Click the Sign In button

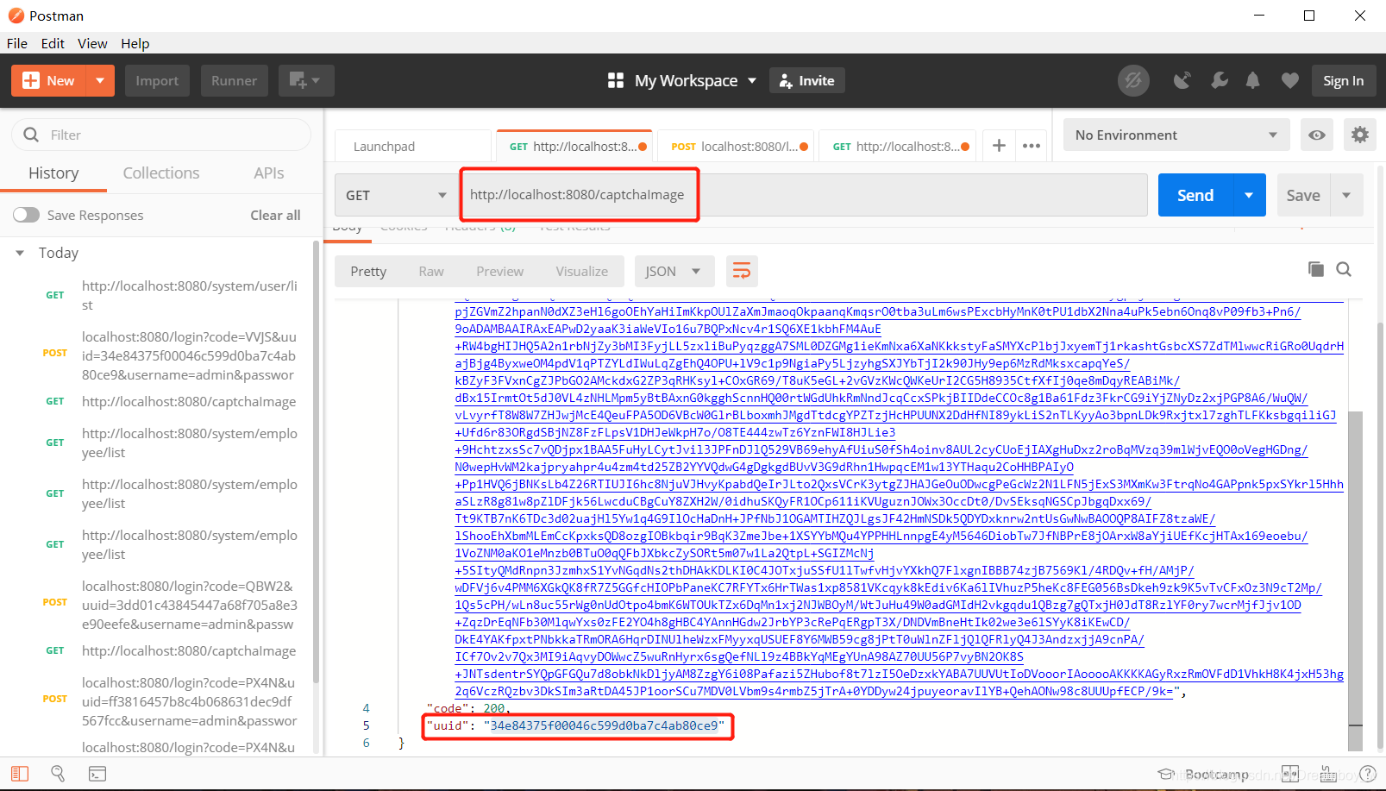[x=1343, y=81]
